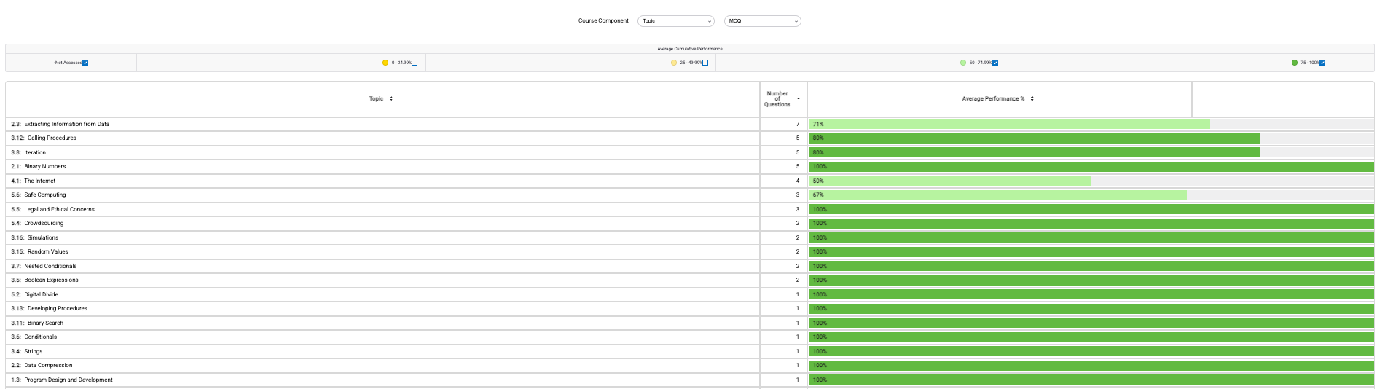Select topic 2.1: Binary Numbers
Viewport: 1377px width, 389px height.
coord(39,166)
